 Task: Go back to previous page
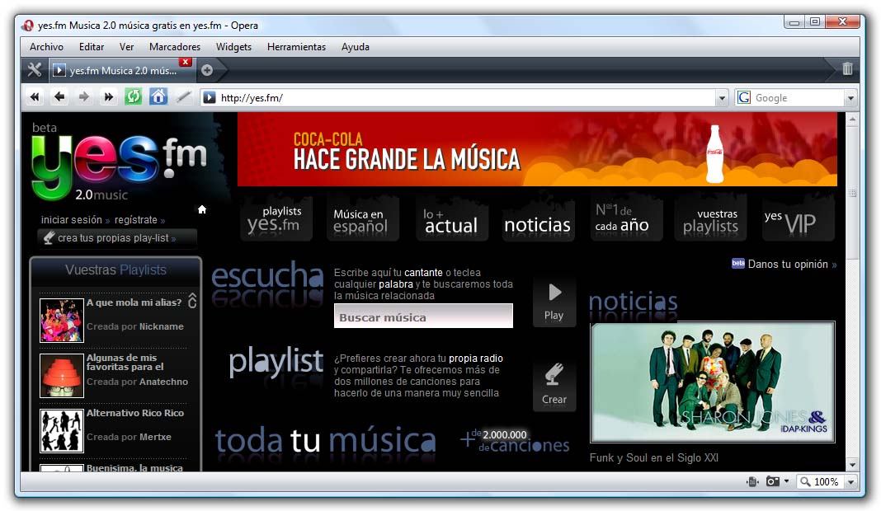(x=59, y=97)
